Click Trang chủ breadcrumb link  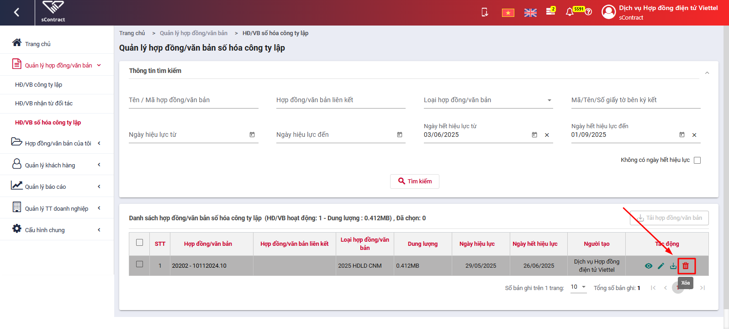[132, 33]
